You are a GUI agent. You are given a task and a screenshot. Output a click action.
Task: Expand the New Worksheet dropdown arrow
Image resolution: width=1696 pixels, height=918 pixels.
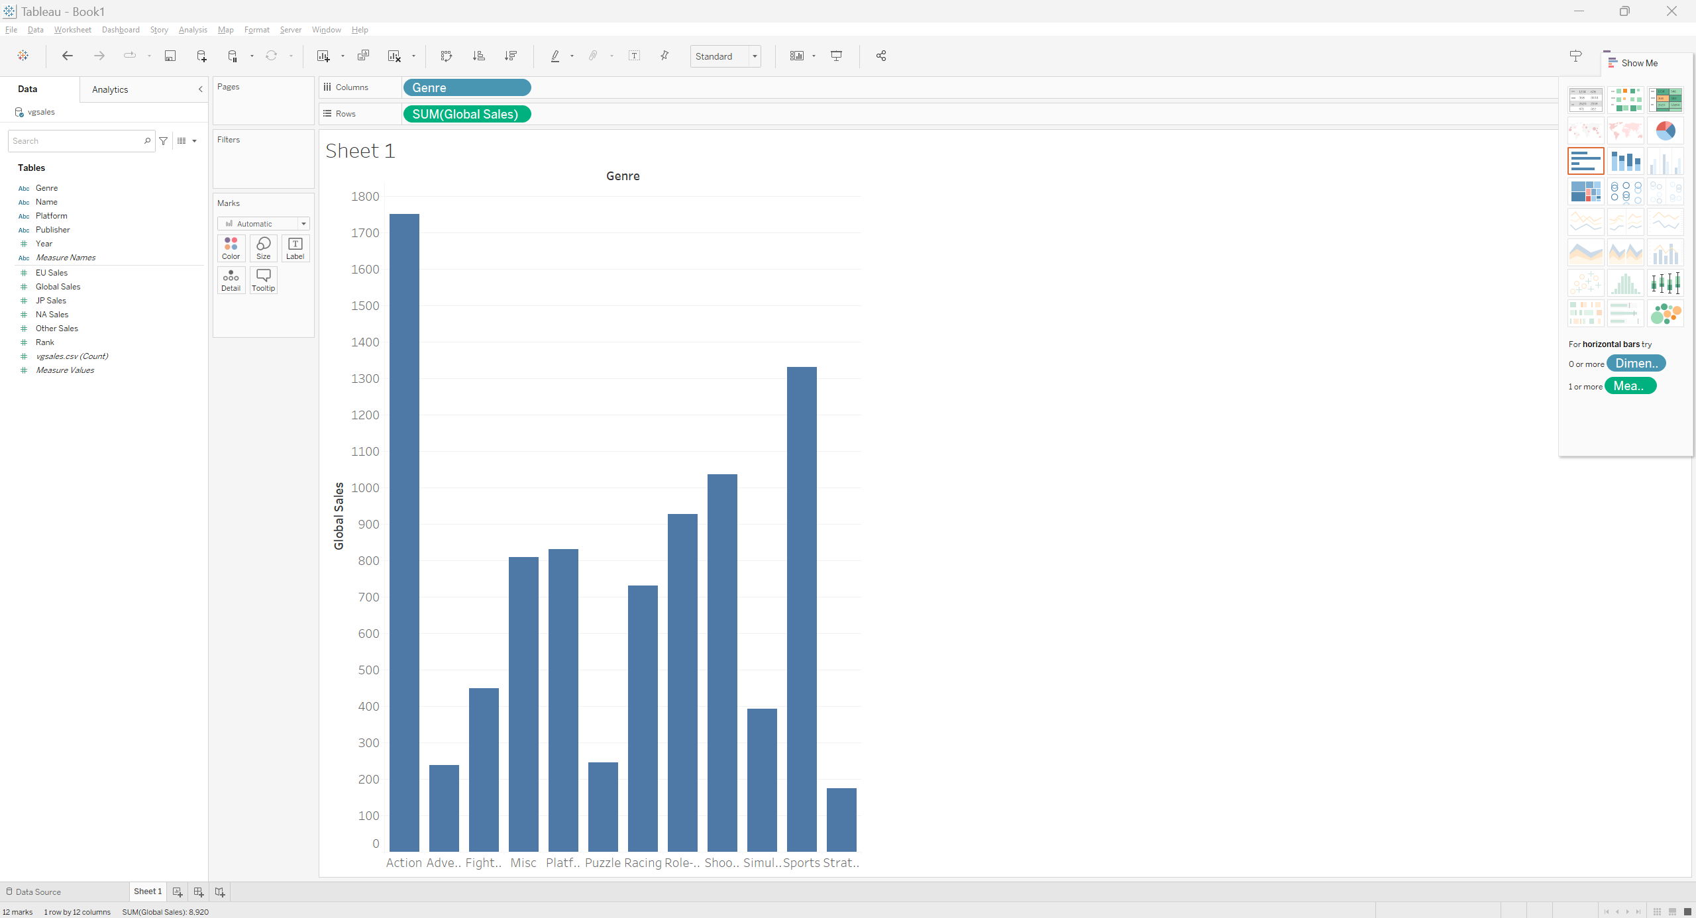click(343, 56)
